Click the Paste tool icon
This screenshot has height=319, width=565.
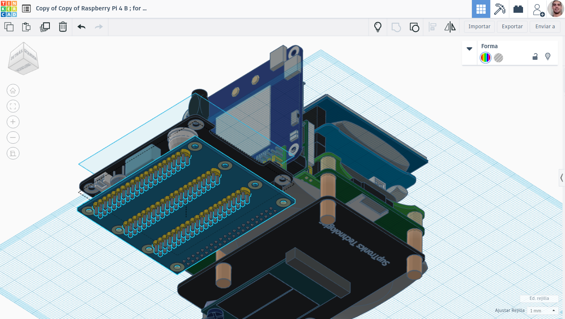26,27
